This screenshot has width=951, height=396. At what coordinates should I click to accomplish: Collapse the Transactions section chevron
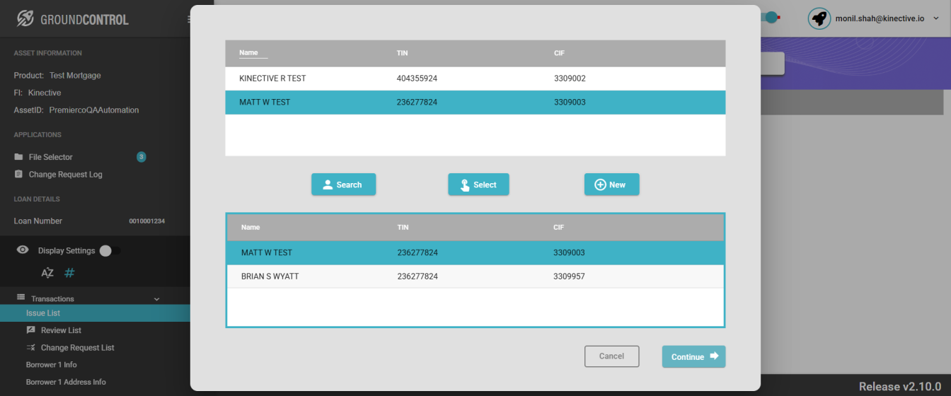[x=157, y=299]
